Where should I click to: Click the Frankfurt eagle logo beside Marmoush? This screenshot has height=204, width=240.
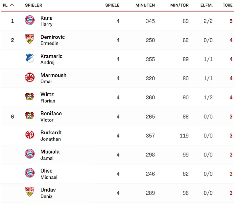30,78
